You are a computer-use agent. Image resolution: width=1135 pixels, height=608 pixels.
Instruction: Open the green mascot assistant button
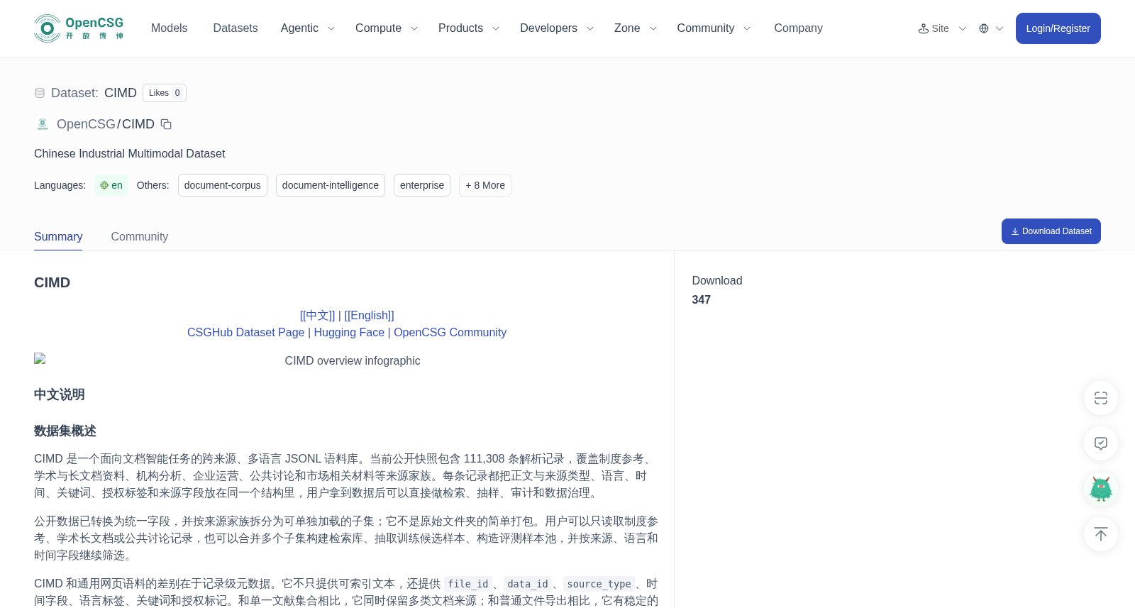[1101, 489]
